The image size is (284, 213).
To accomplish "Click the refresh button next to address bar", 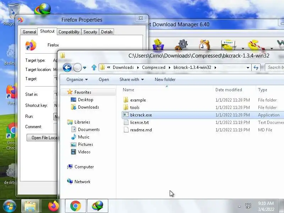I will point(256,67).
